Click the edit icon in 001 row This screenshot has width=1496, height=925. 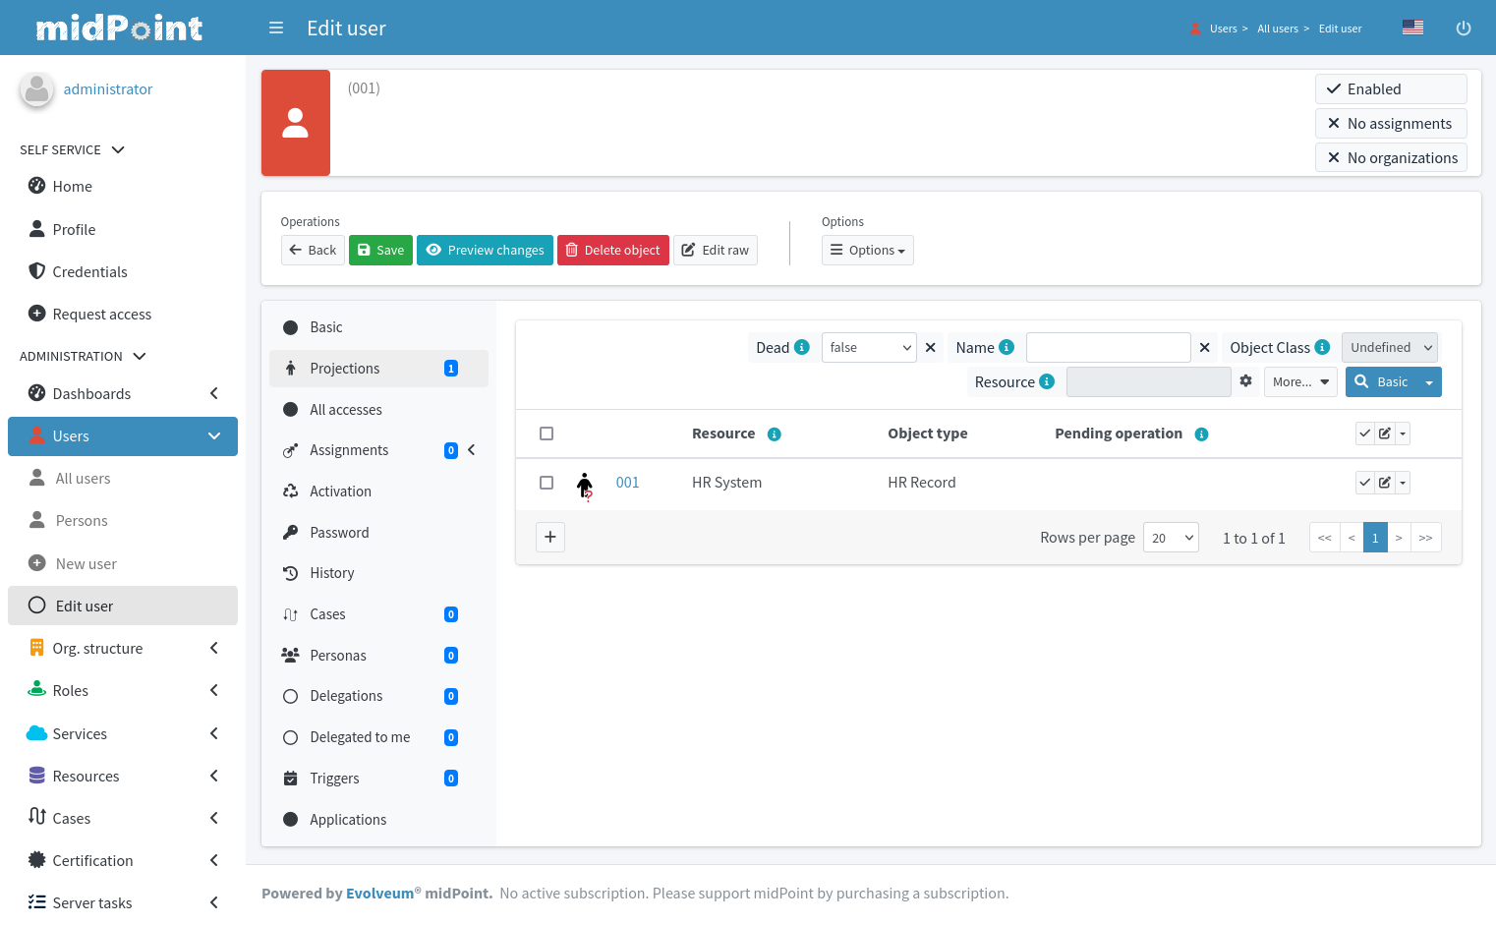click(x=1384, y=483)
